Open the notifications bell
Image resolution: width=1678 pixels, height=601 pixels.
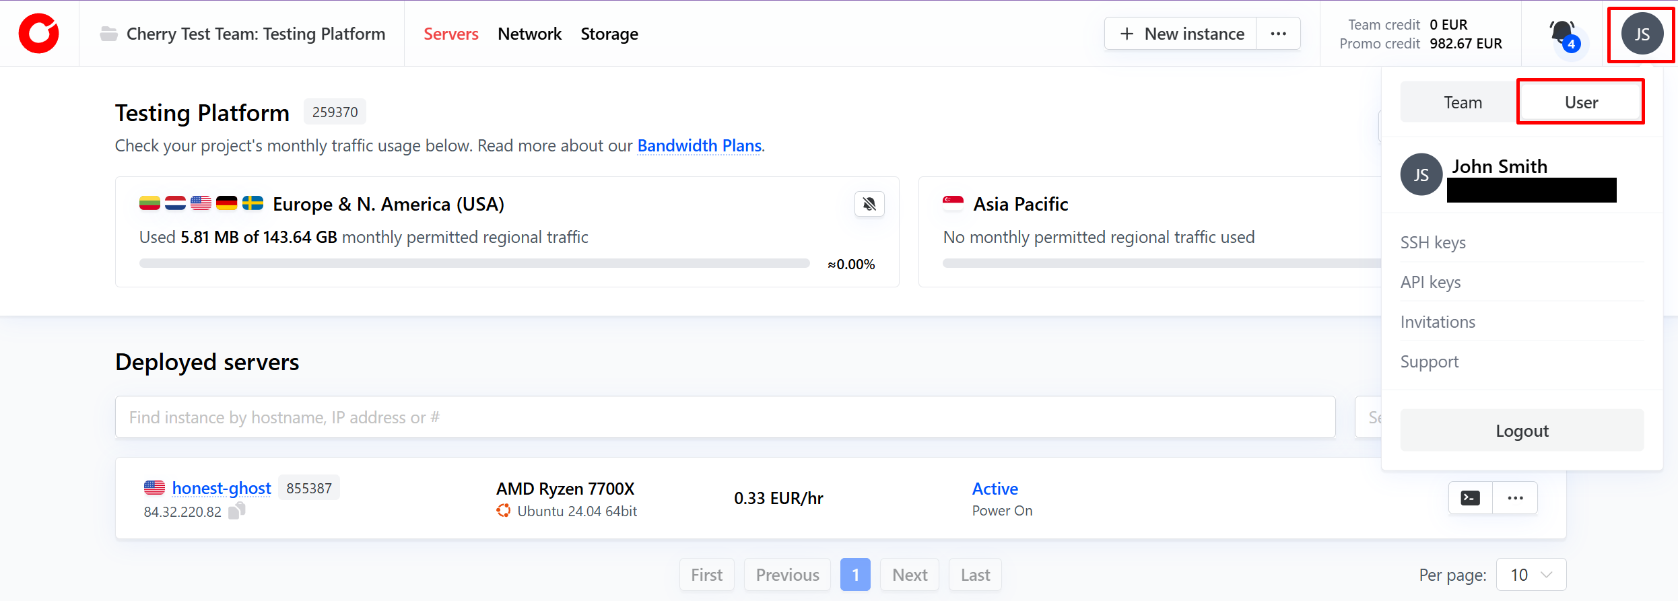[x=1562, y=34]
